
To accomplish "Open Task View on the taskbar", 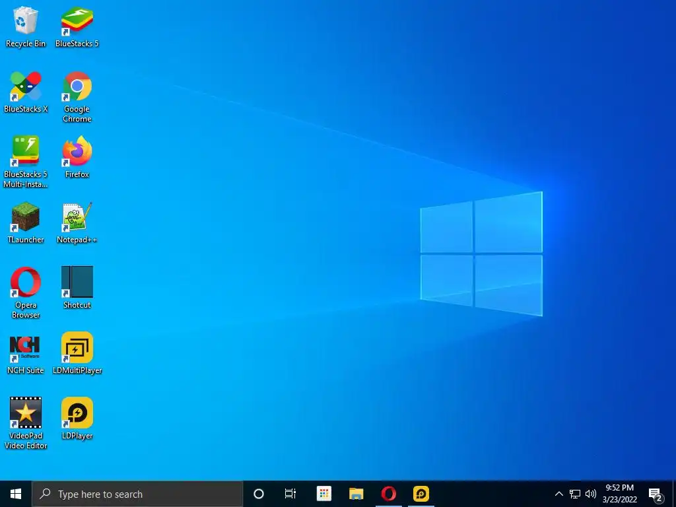I will coord(290,494).
